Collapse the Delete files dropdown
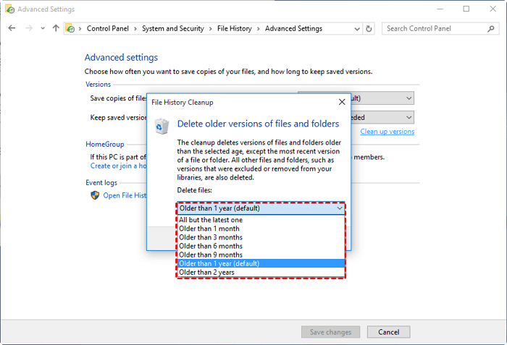Viewport: 507px width, 345px height. (340, 208)
